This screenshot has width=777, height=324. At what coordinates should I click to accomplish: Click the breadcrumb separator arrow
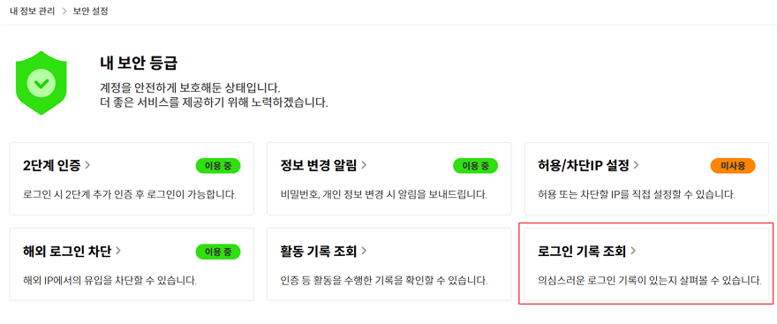click(64, 11)
